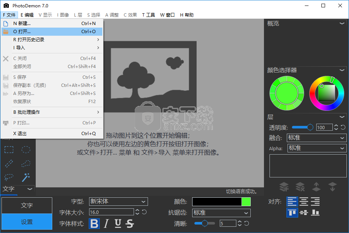This screenshot has width=349, height=233.
Task: Align text to the right
Action: (315, 201)
